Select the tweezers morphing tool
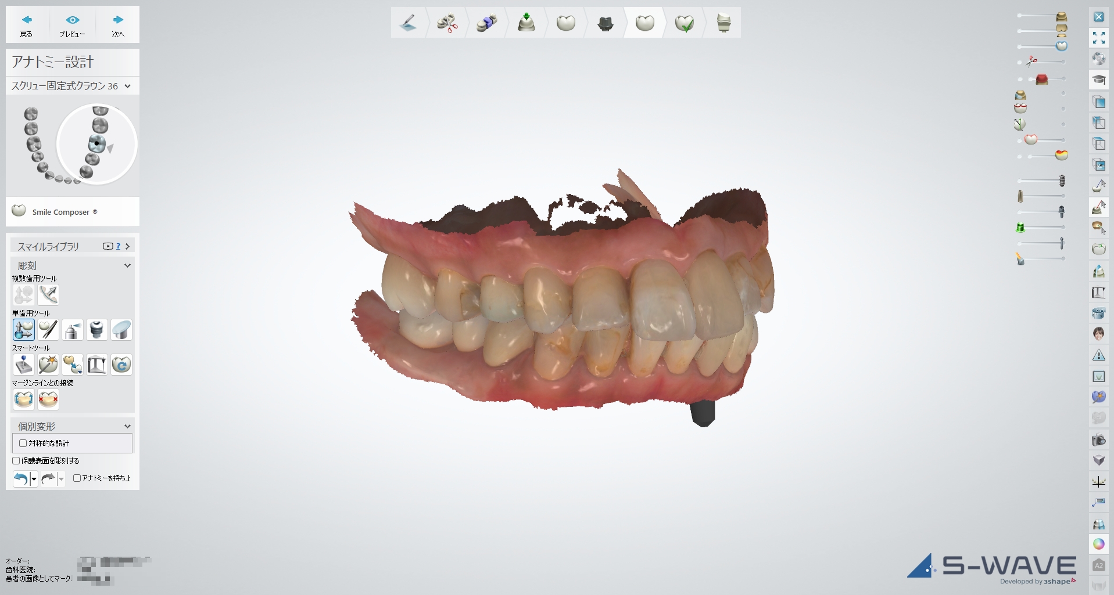1114x595 pixels. pos(48,330)
